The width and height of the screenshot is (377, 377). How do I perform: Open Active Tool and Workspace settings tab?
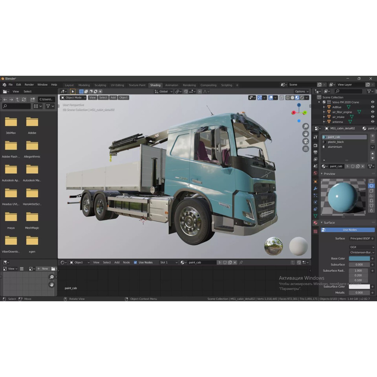point(316,137)
